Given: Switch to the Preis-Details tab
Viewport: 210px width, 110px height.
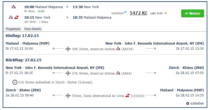Looking at the screenshot, I should [x=33, y=29].
